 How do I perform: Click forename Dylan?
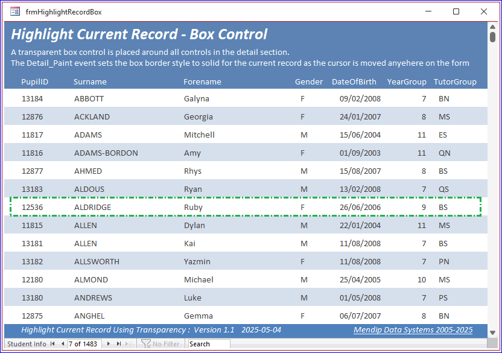tap(194, 225)
